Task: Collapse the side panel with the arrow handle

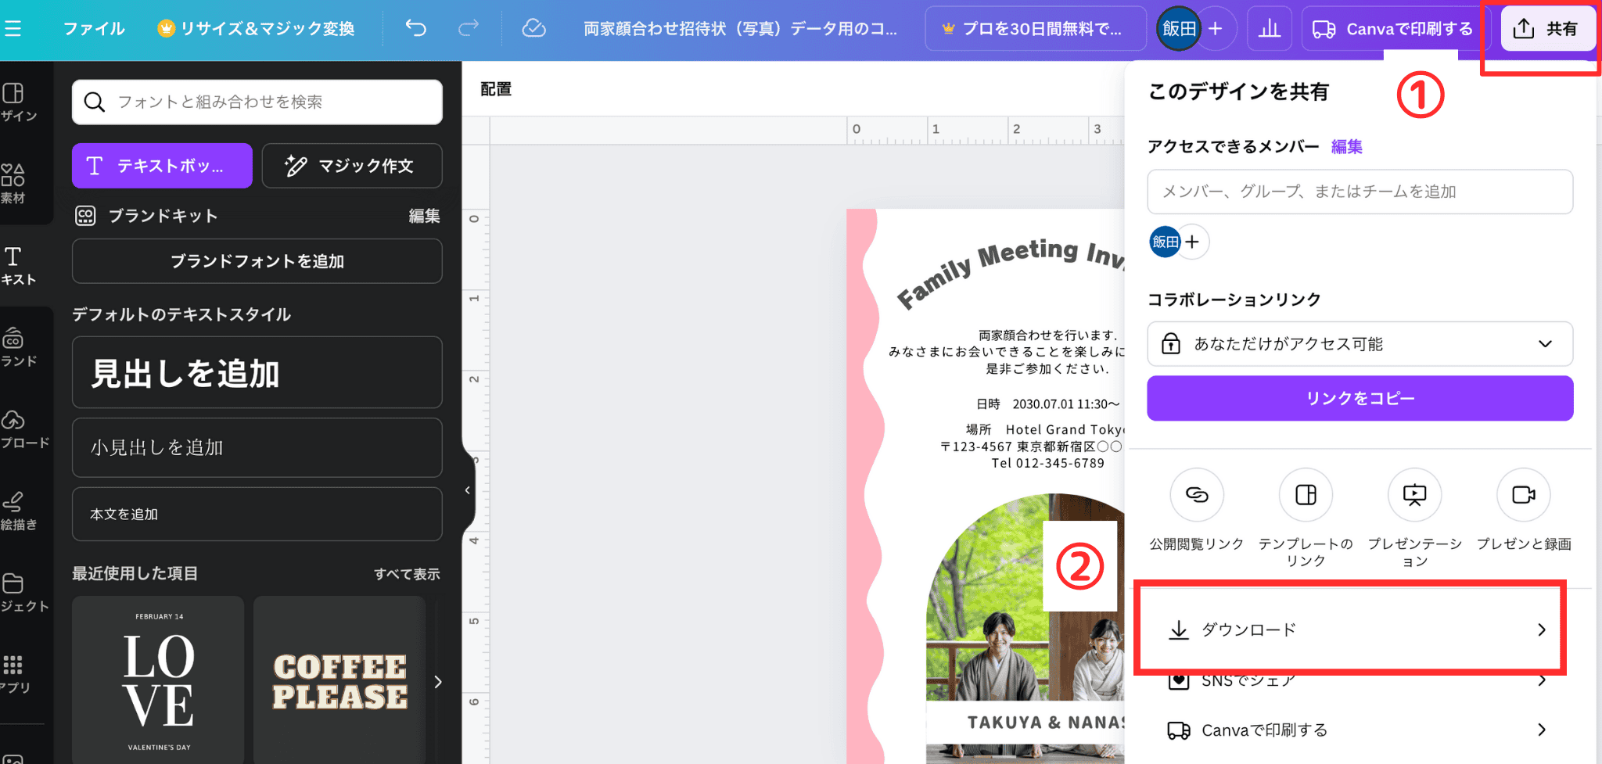Action: pos(468,490)
